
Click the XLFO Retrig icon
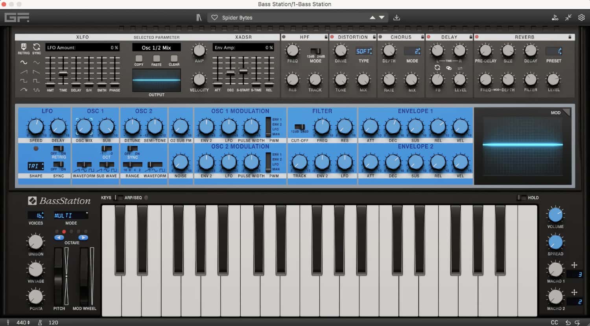(24, 48)
